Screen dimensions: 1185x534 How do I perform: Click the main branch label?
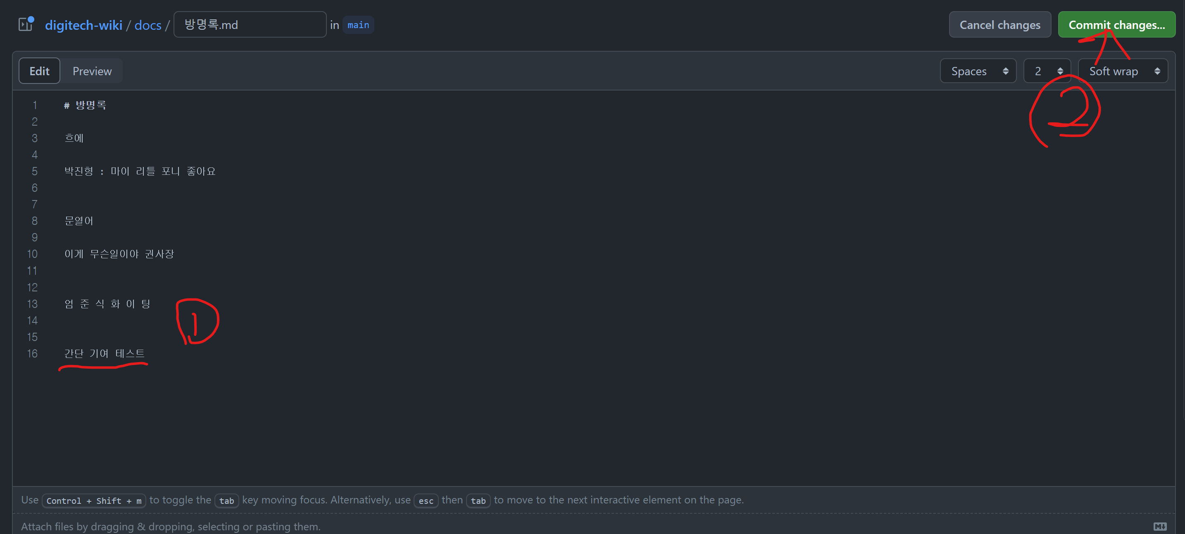coord(358,25)
